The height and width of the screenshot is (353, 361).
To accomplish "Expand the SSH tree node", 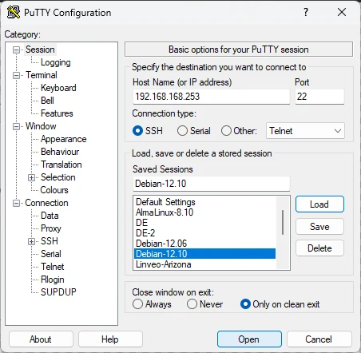I will click(31, 241).
